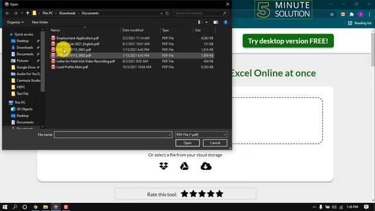Open File Explorer from taskbar
The height and width of the screenshot is (211, 375).
(x=46, y=207)
